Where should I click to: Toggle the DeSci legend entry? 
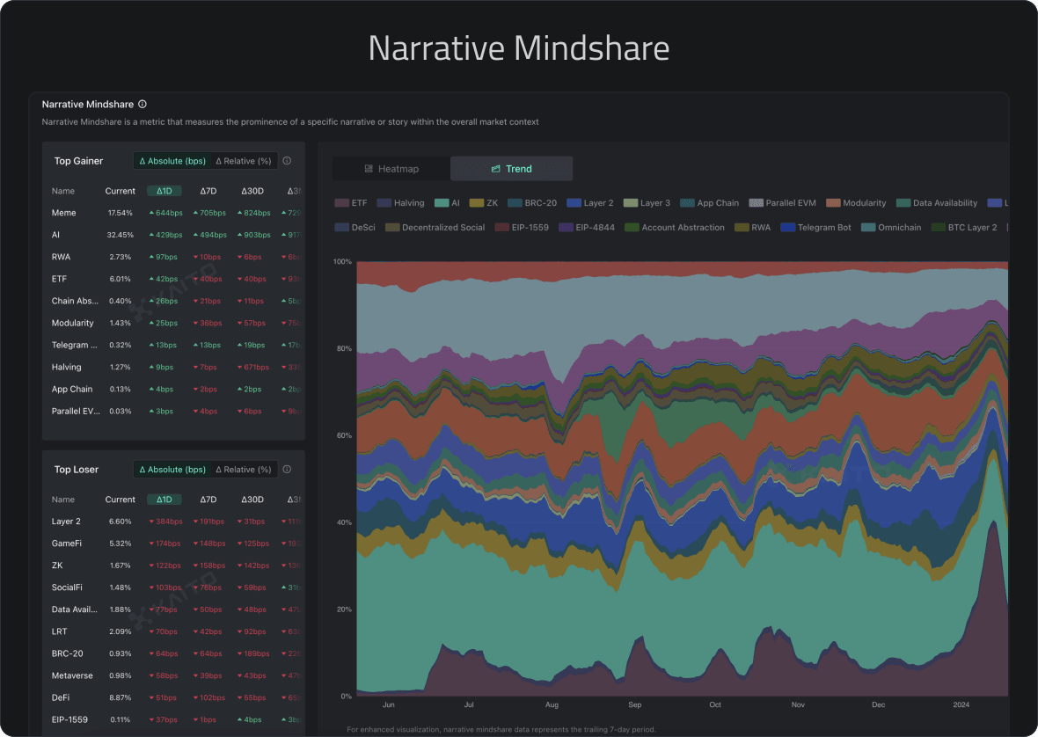[355, 228]
